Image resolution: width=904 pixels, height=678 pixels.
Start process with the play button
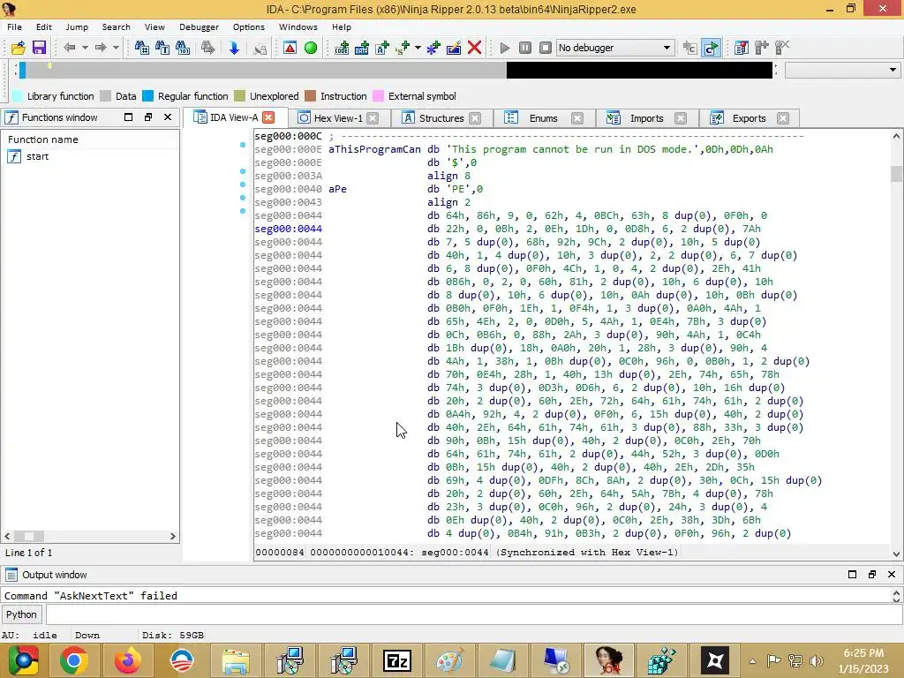pyautogui.click(x=504, y=48)
